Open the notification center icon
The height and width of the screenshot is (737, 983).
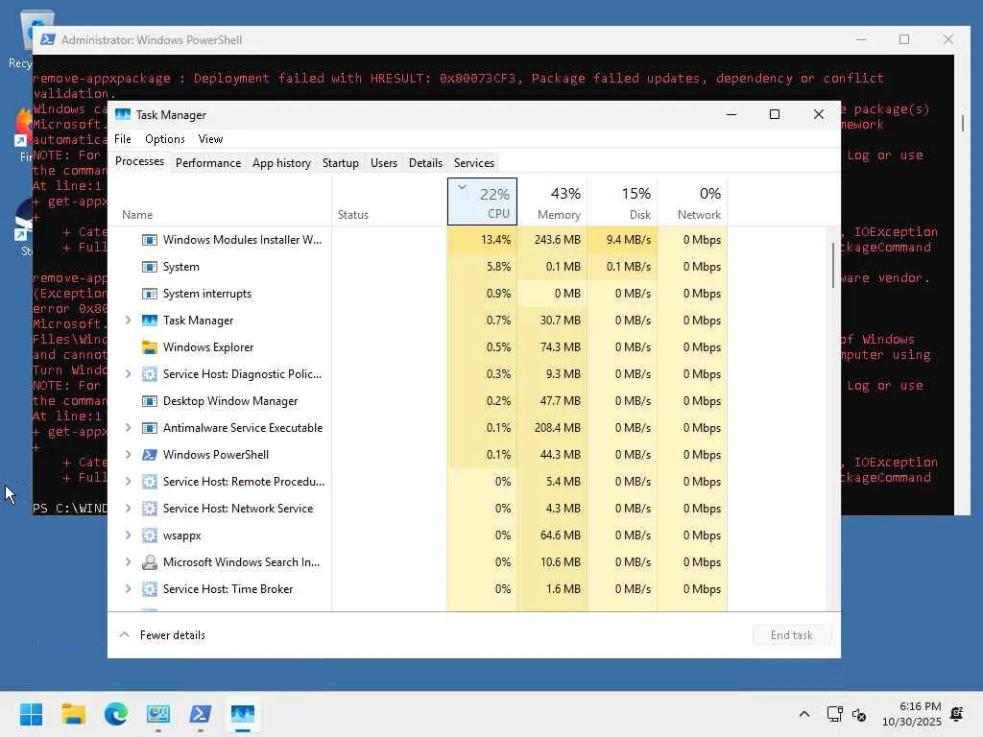pyautogui.click(x=957, y=714)
